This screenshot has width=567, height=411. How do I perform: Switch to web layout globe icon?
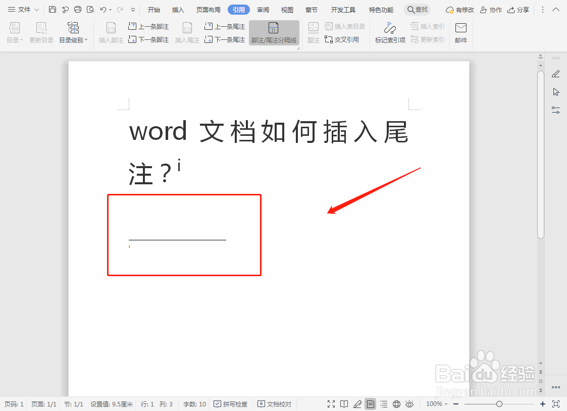pyautogui.click(x=397, y=404)
